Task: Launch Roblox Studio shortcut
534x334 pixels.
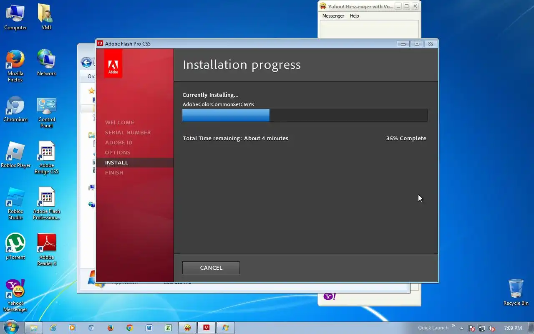Action: 15,204
